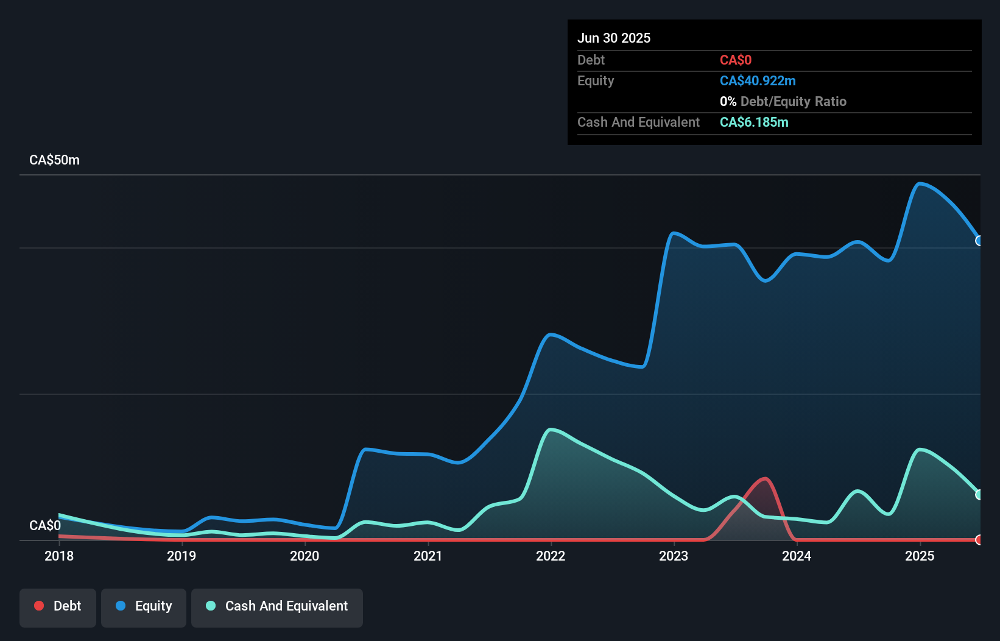Click the teal Cash And Equivalent legend dot
Screen dimensions: 1000x641
coord(210,606)
